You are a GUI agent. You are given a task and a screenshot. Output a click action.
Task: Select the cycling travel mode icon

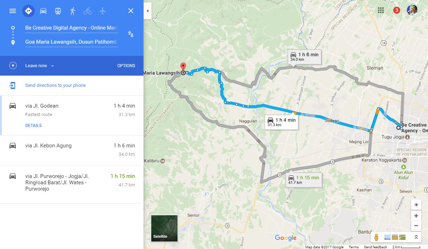(x=88, y=11)
